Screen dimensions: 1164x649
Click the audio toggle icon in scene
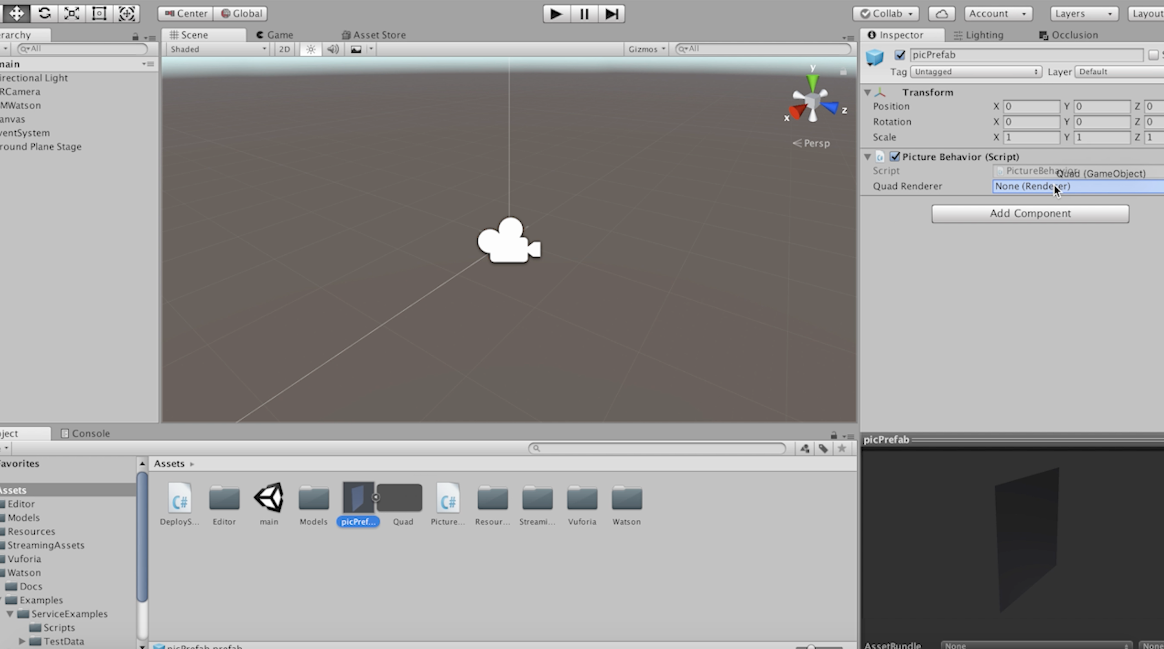point(332,49)
